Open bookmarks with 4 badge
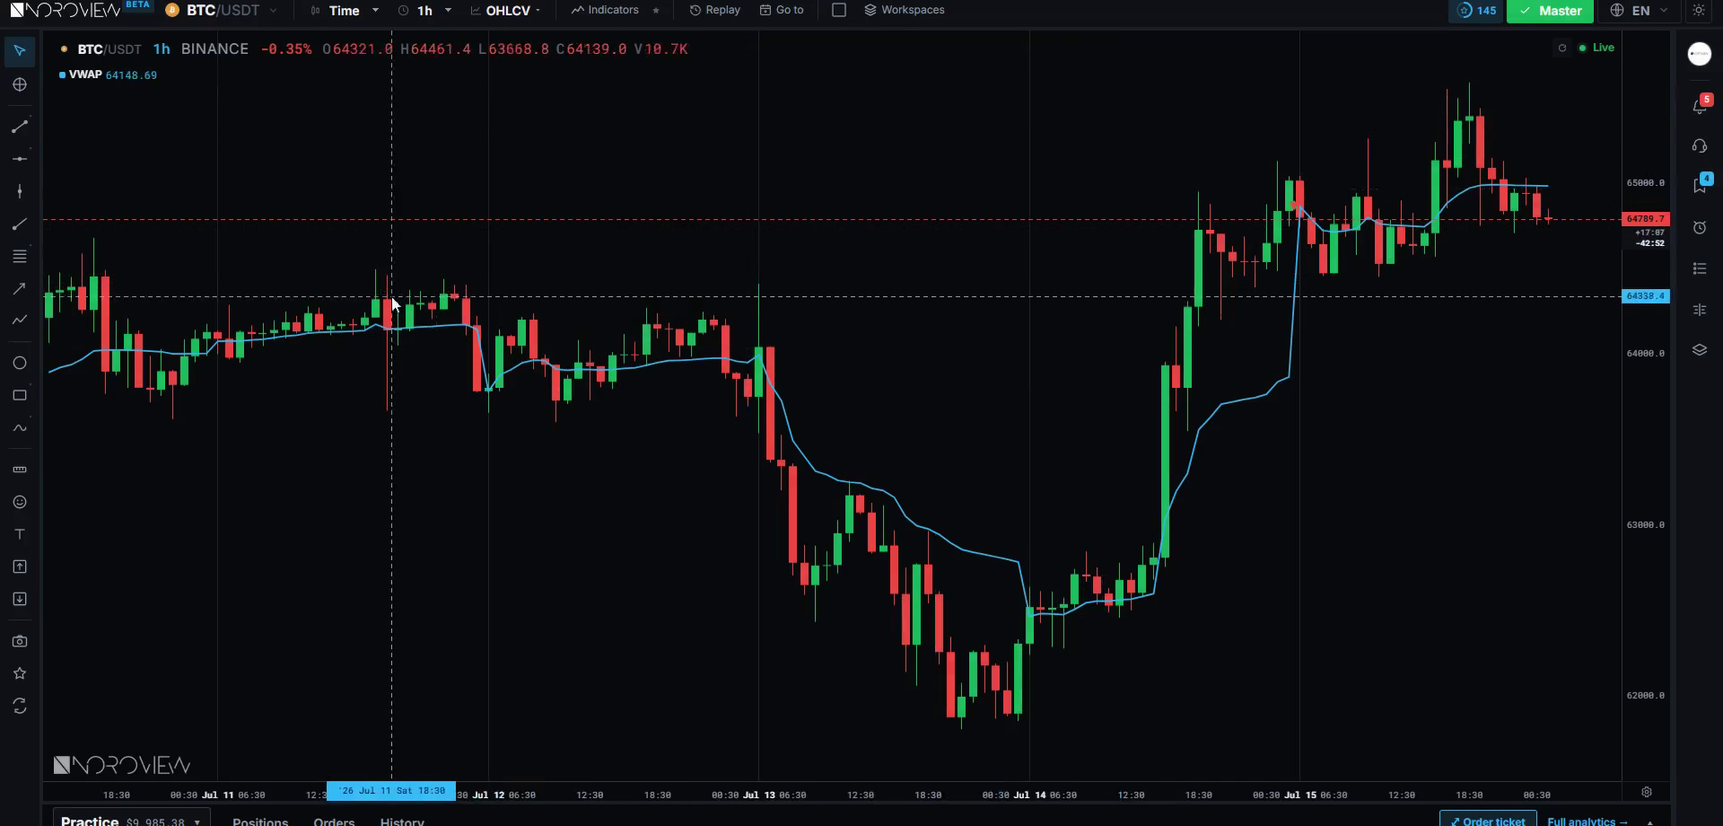1723x826 pixels. click(x=1700, y=184)
